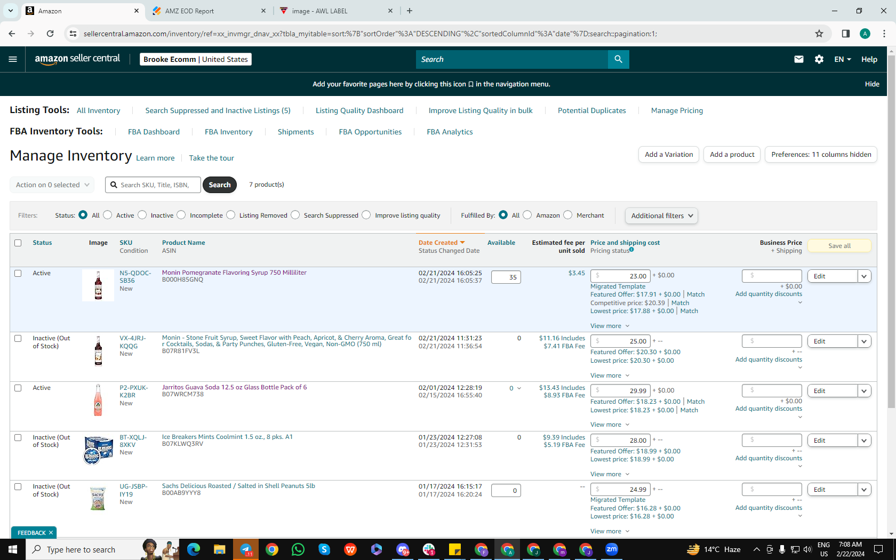Choose the Active status filter radio
This screenshot has height=560, width=896.
(x=108, y=215)
